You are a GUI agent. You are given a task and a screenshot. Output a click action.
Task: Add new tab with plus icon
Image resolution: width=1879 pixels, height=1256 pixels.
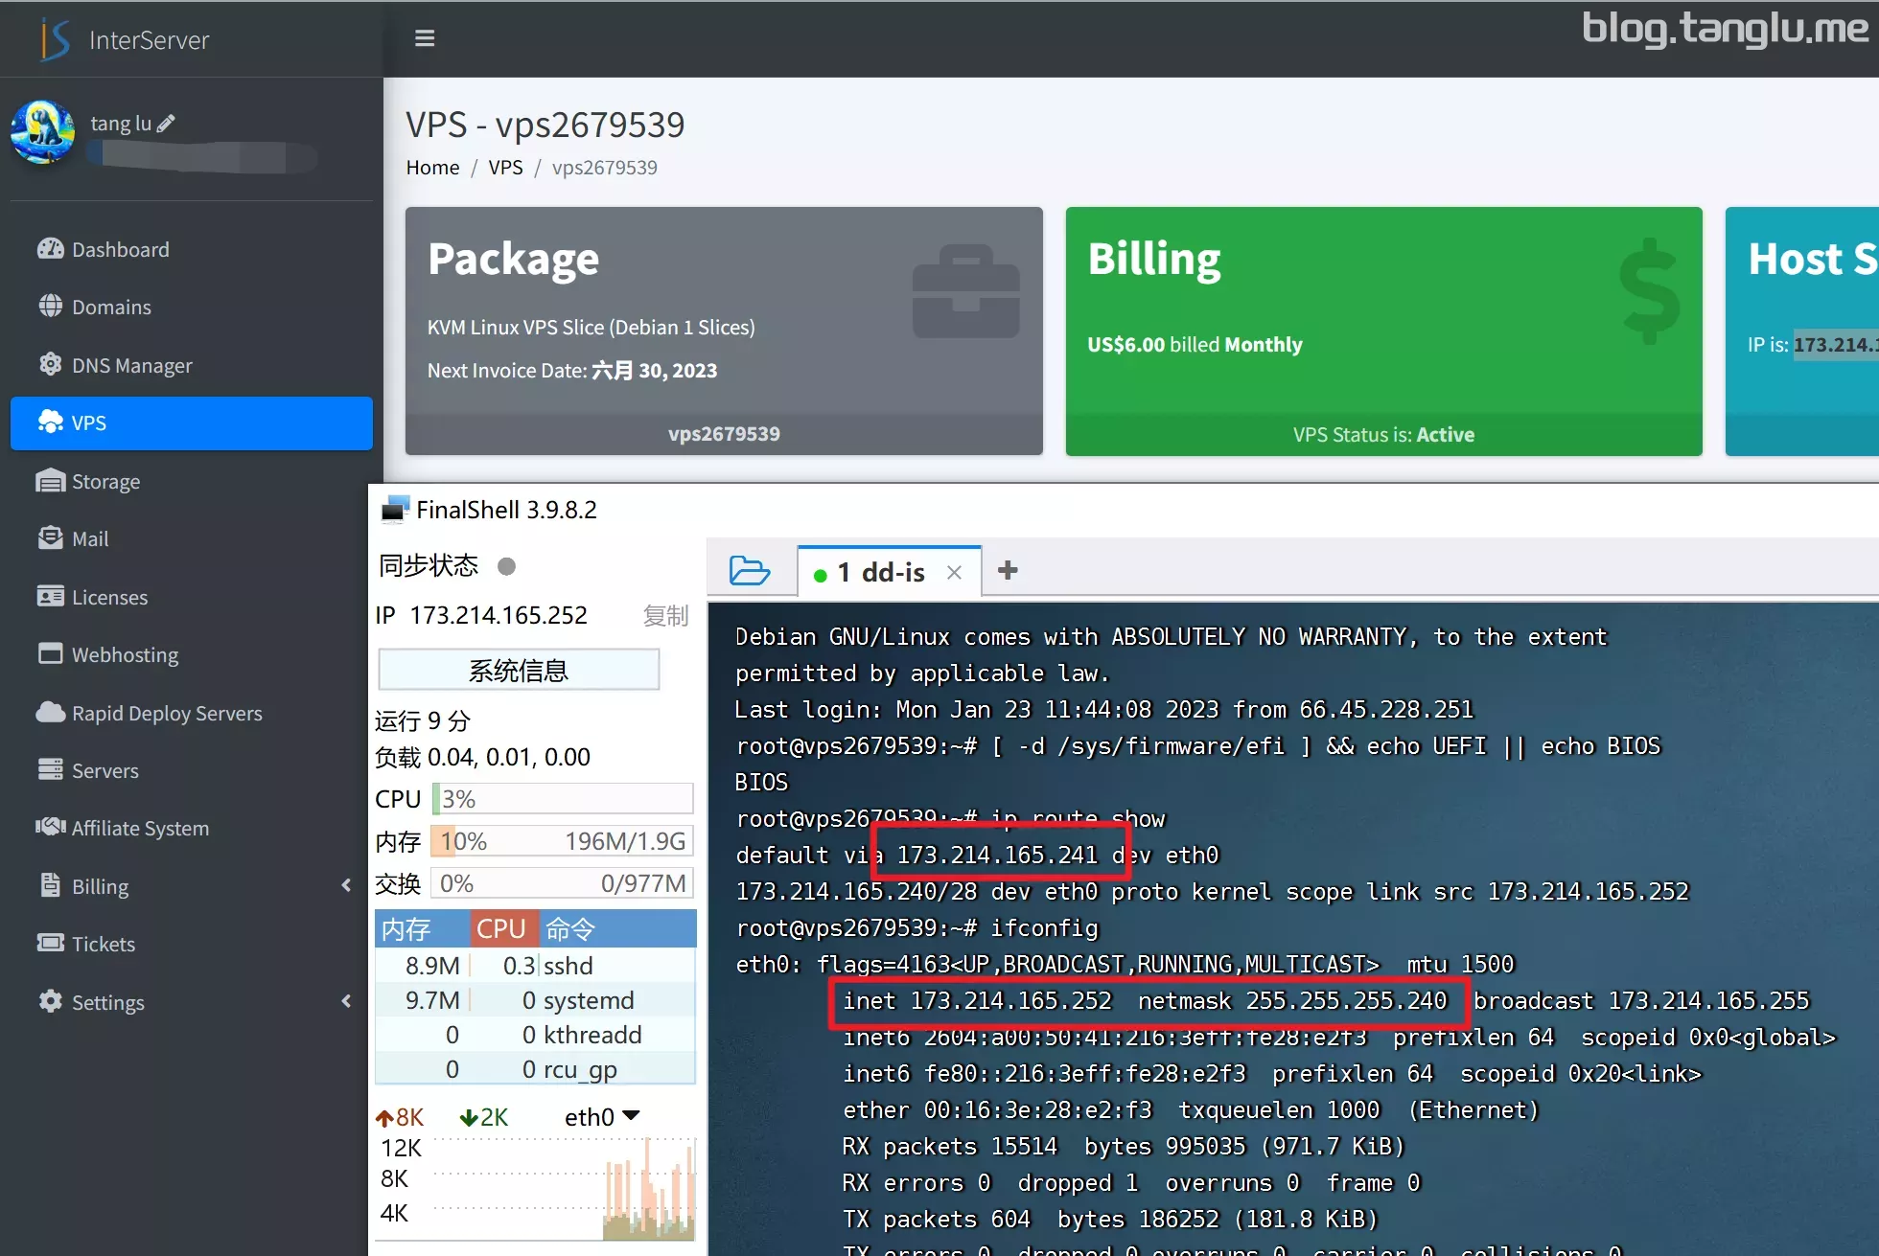click(x=1008, y=571)
